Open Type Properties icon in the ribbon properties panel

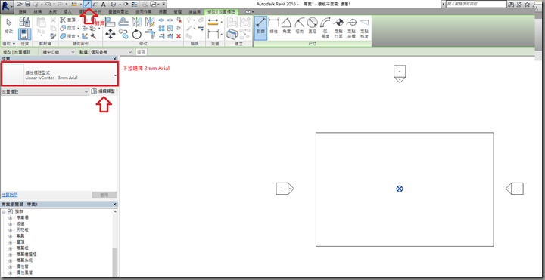coord(24,22)
